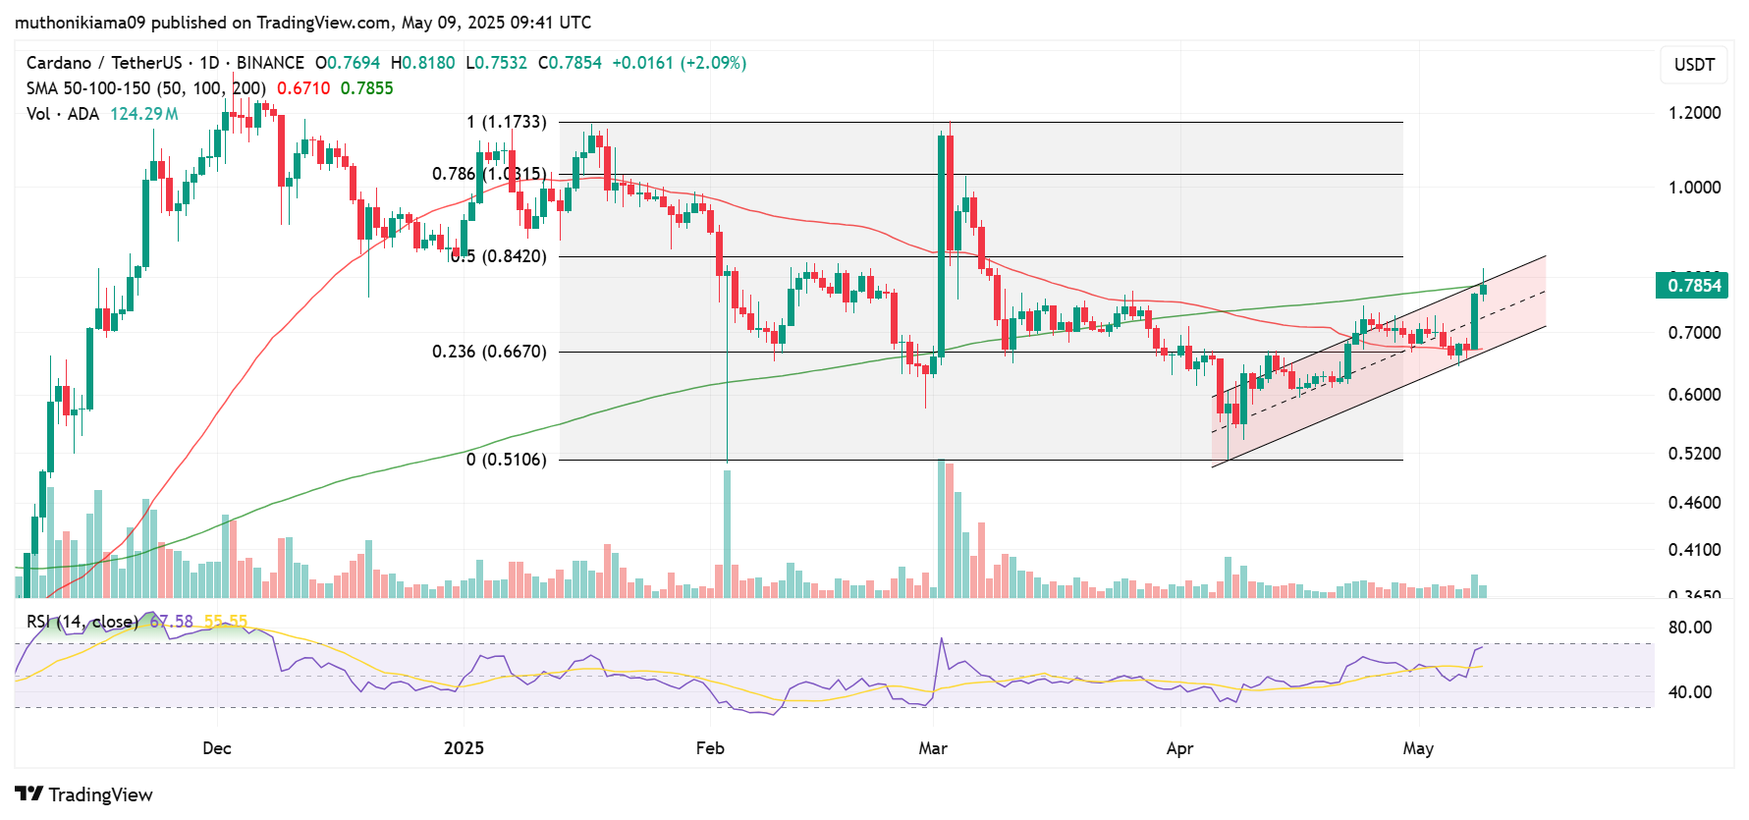Screen dimensions: 1749x820
Task: Click the red SMA value 0.6710
Action: click(303, 88)
